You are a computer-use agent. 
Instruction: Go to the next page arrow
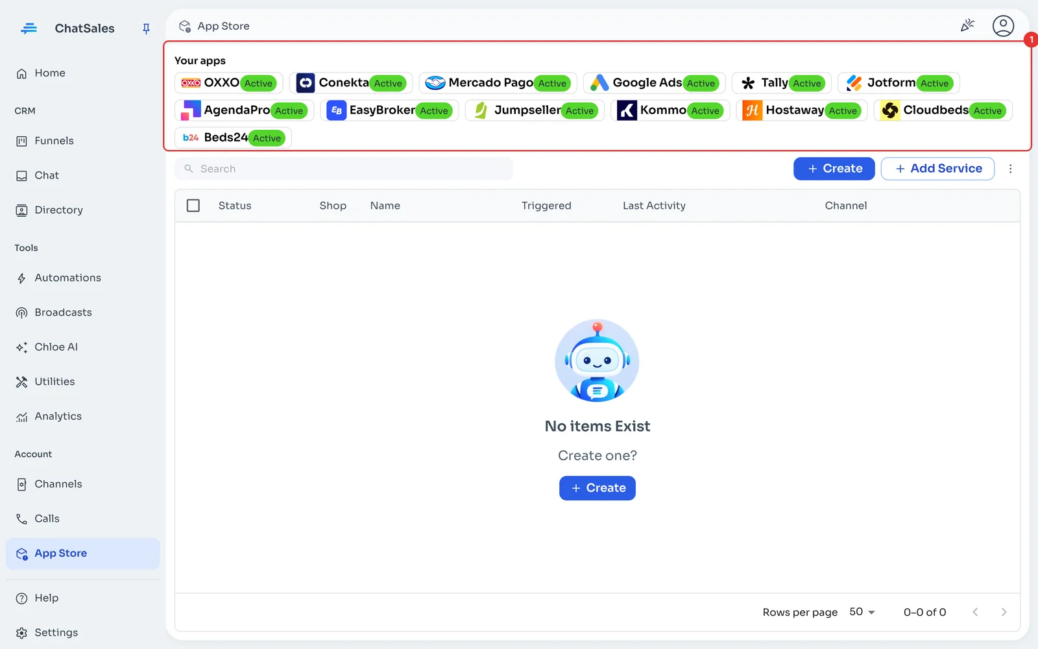coord(1004,612)
